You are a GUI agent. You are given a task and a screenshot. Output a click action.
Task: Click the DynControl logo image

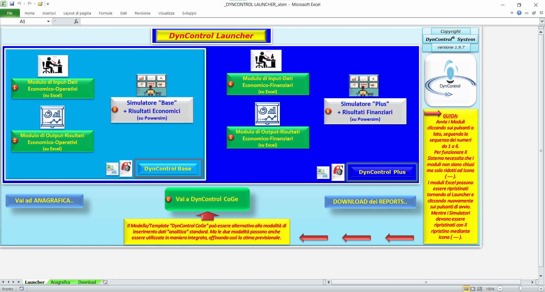click(450, 80)
